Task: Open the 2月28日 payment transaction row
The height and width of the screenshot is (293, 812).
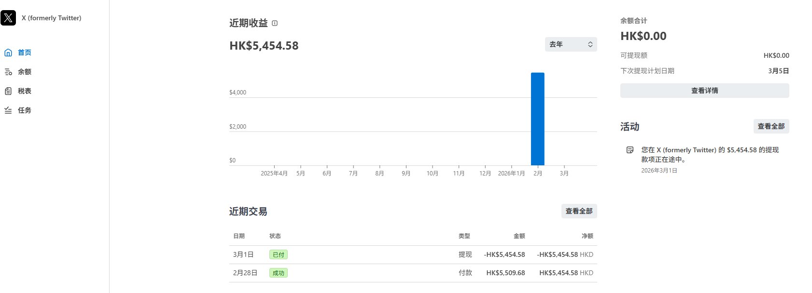Action: click(x=413, y=273)
